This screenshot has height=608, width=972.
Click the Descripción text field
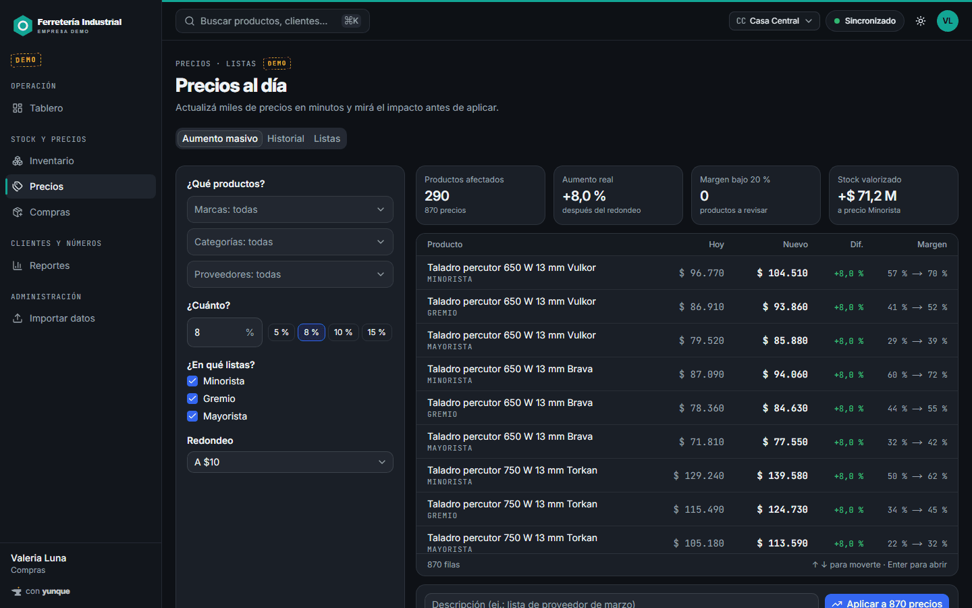(x=621, y=601)
